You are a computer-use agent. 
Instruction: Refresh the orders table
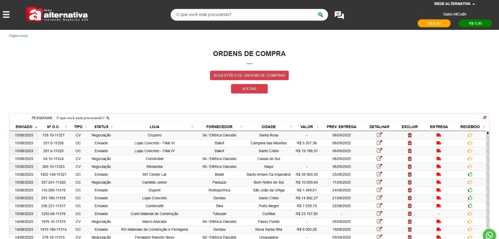485,118
